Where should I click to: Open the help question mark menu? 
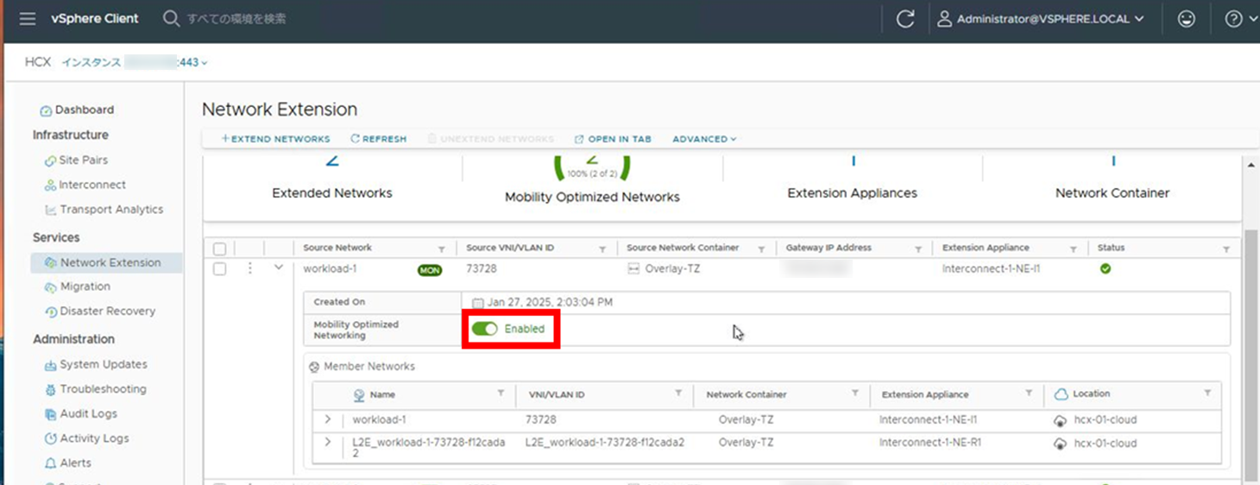click(x=1241, y=19)
